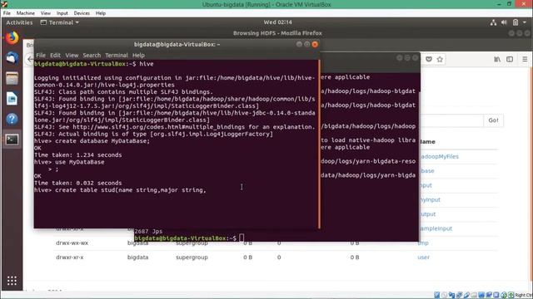This screenshot has height=299, width=533.
Task: Open the hadoopMyFiles directory link
Action: coord(440,157)
